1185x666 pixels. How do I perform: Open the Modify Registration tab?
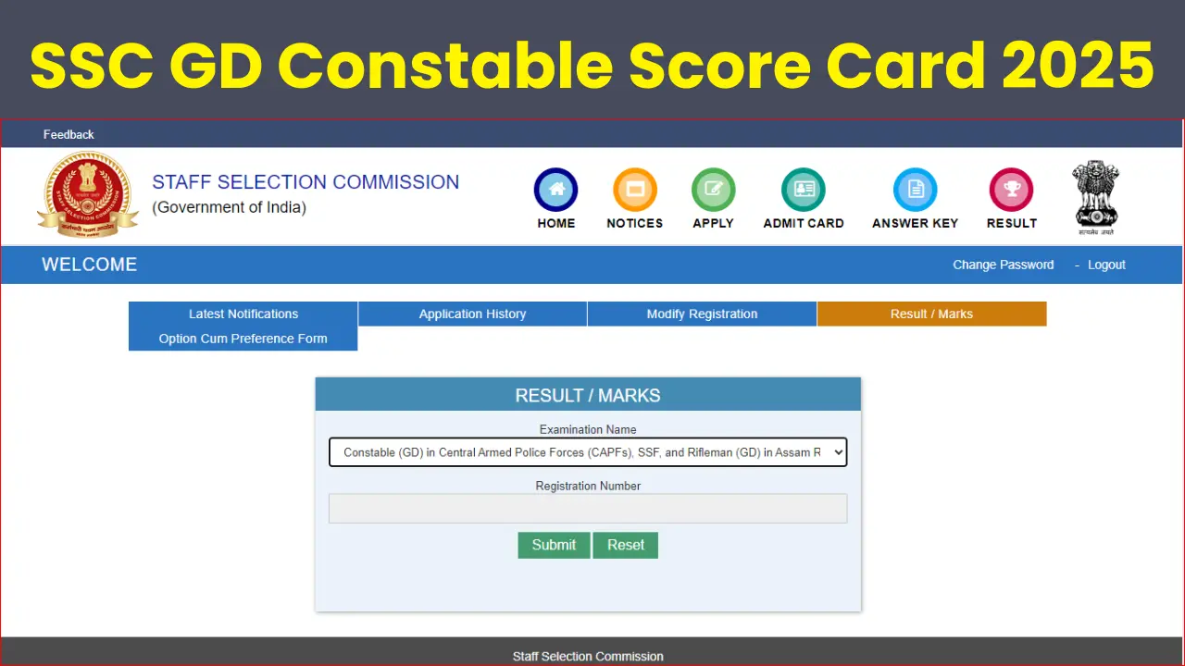point(701,314)
